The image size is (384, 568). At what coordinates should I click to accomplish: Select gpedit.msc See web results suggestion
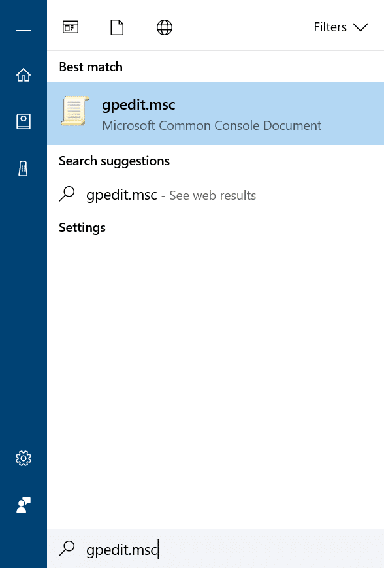[216, 195]
